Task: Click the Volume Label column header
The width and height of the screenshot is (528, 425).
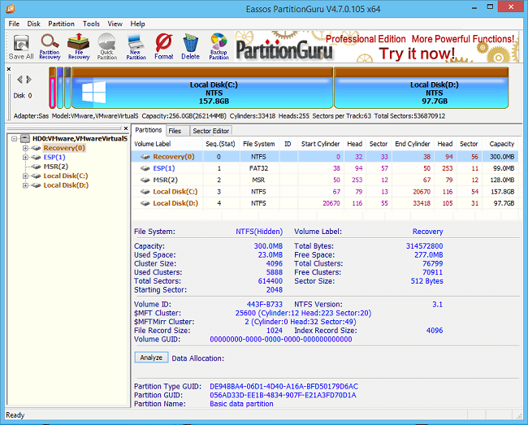Action: click(167, 144)
